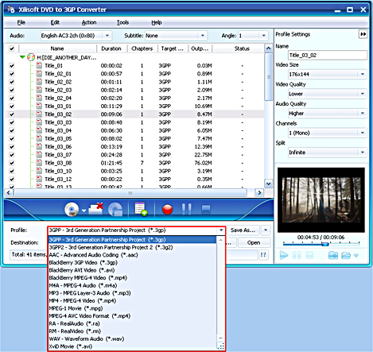This screenshot has height=352, width=373.
Task: Click the toolbar Pause icon
Action: (187, 209)
